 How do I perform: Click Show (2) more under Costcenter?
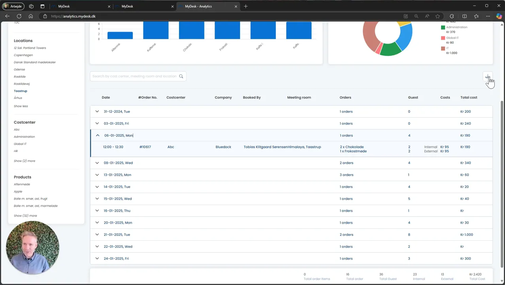[x=24, y=161]
